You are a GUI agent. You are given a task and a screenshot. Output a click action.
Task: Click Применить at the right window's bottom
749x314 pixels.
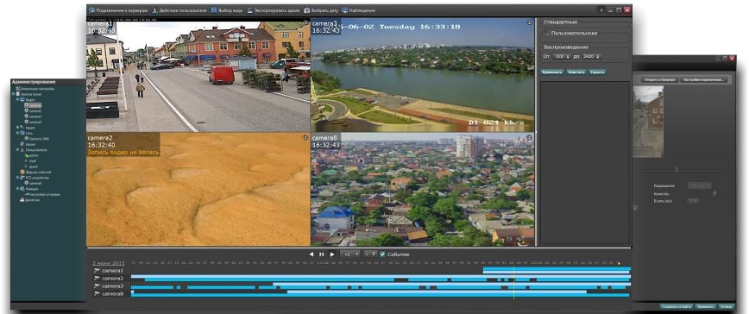click(706, 307)
